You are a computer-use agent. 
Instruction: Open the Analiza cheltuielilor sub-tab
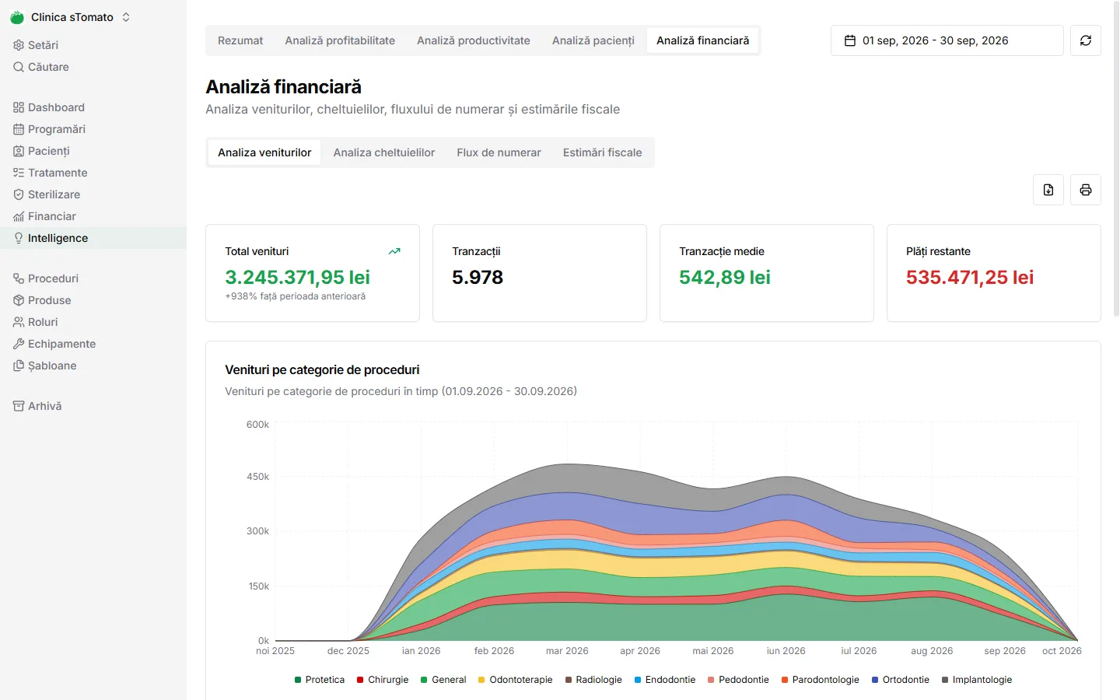(x=384, y=152)
